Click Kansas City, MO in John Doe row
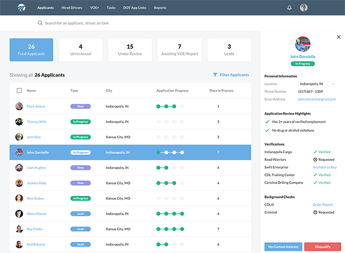 (118, 137)
